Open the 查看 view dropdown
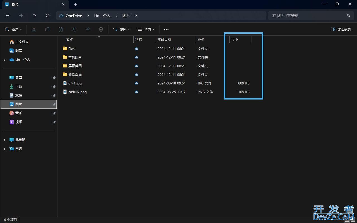The image size is (357, 223). tap(146, 29)
